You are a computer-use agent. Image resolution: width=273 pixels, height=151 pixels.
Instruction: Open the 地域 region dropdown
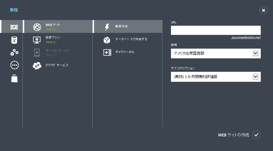click(216, 53)
